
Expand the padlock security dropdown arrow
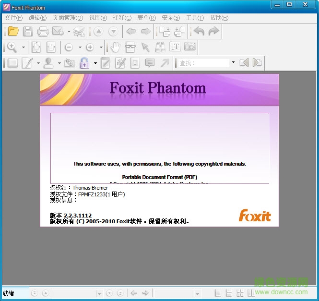click(x=95, y=63)
